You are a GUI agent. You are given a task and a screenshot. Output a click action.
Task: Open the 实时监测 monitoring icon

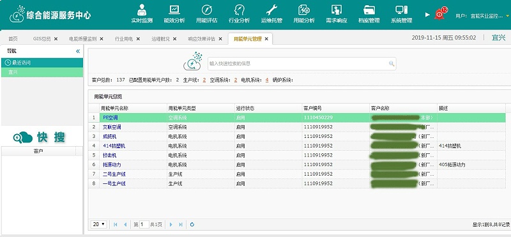[x=142, y=10]
